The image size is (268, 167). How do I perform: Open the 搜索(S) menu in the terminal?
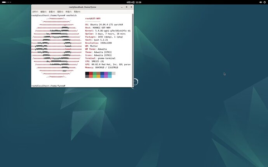point(60,12)
